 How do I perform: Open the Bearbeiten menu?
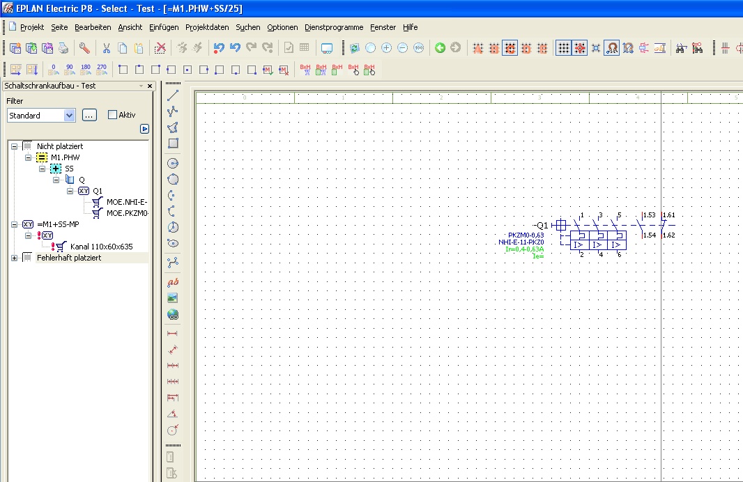click(x=93, y=27)
